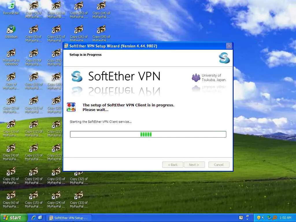Select the Copy (33) of MyPayPal shortcut
The image size is (296, 222).
[79, 199]
